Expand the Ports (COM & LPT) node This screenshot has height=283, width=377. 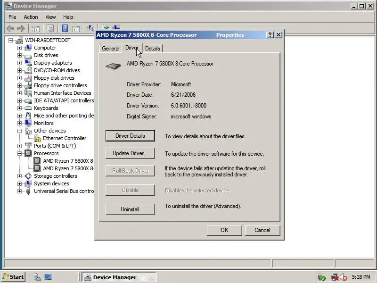19,146
